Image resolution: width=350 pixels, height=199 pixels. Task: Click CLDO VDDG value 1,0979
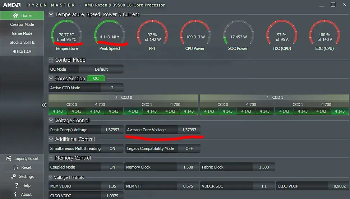(112, 196)
